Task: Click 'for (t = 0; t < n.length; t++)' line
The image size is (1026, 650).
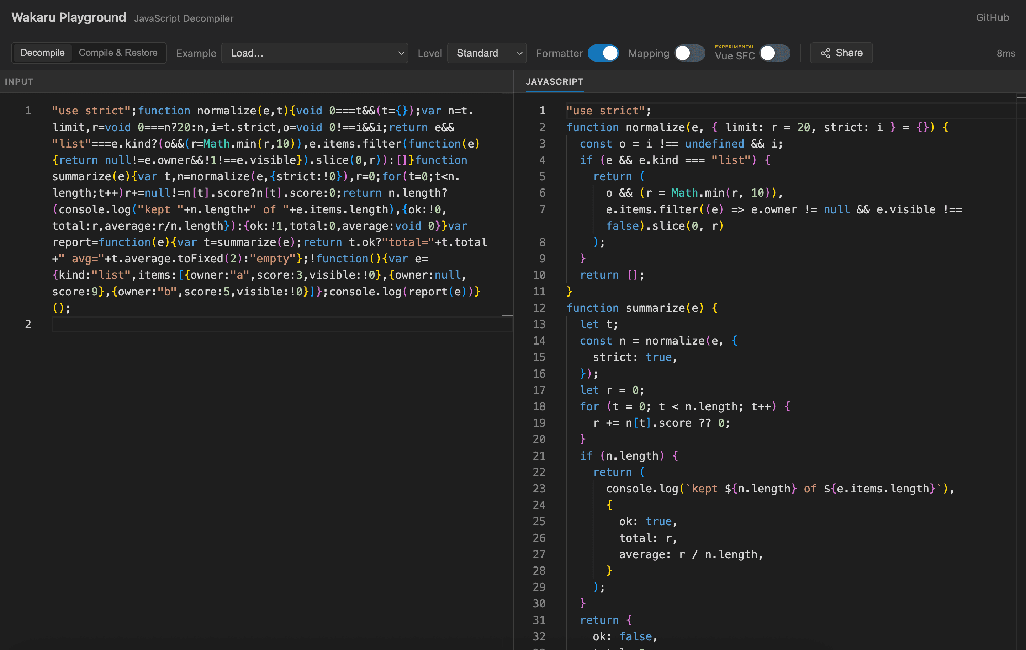Action: (685, 406)
